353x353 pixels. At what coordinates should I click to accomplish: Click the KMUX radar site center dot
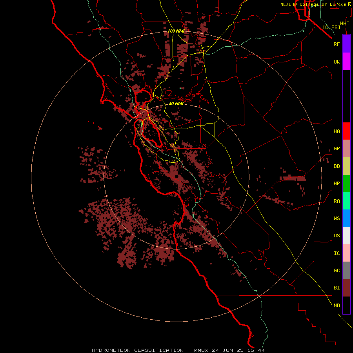[x=176, y=176]
